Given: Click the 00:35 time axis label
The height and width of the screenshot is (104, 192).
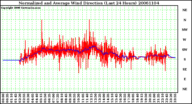Looking at the screenshot, I should coord(7,98).
